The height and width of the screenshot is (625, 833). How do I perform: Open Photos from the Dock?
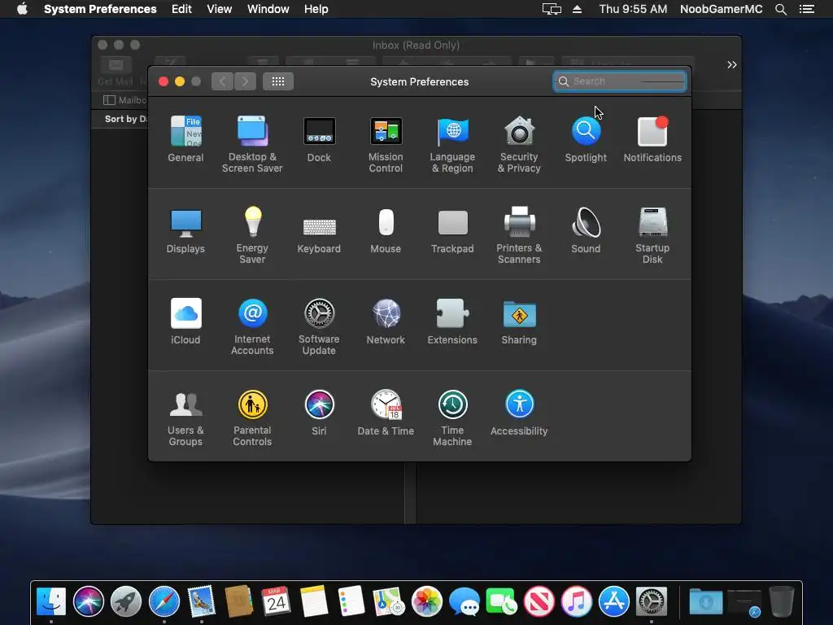(426, 601)
